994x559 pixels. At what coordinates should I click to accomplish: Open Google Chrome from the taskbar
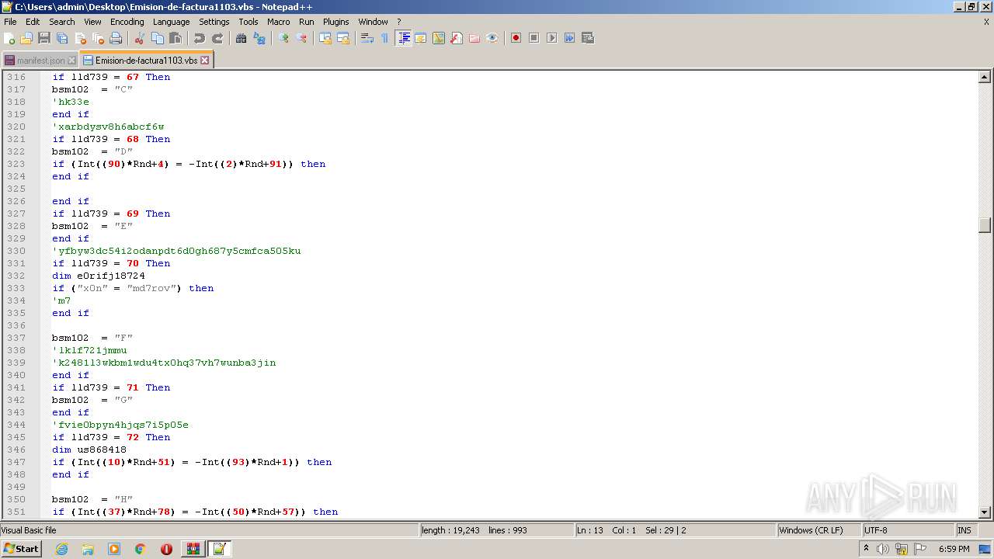140,549
